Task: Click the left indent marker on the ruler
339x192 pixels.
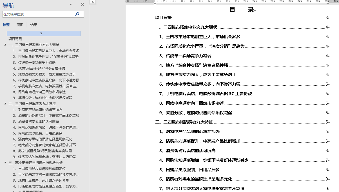Action: [x=155, y=4]
